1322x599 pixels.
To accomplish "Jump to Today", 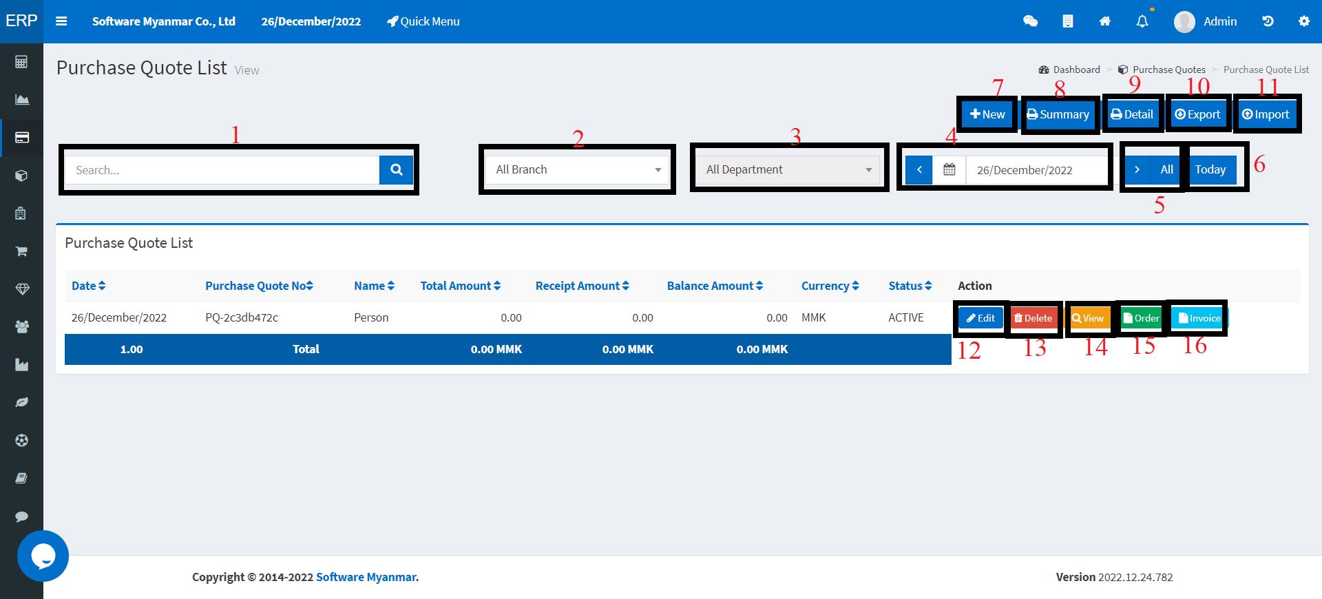I will [1210, 169].
